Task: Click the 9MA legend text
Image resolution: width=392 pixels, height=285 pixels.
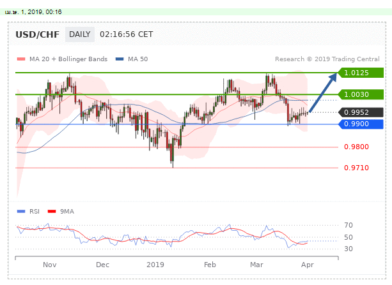Action: 67,212
